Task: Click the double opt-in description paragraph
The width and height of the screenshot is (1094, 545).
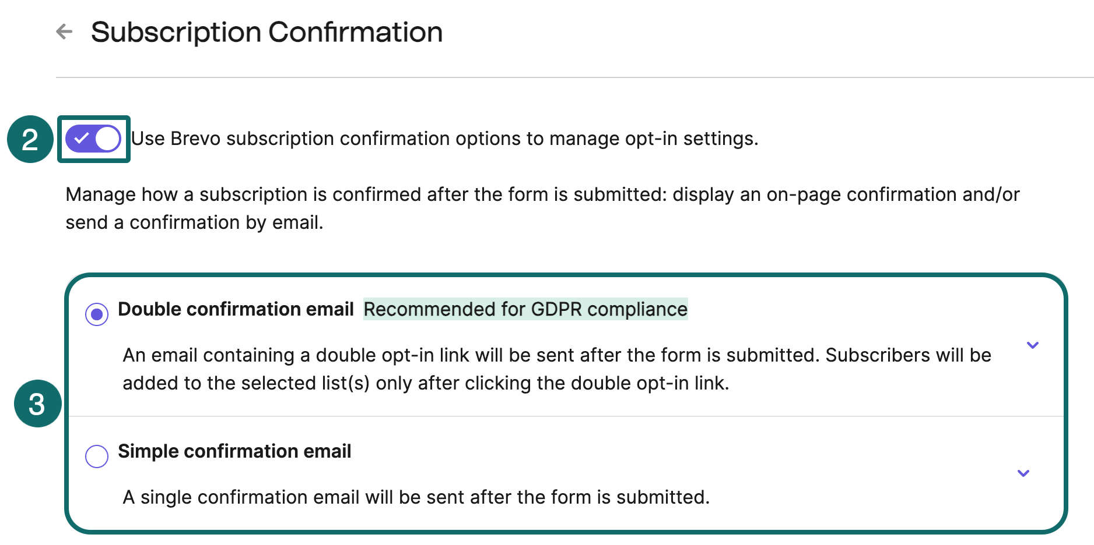Action: pyautogui.click(x=554, y=369)
